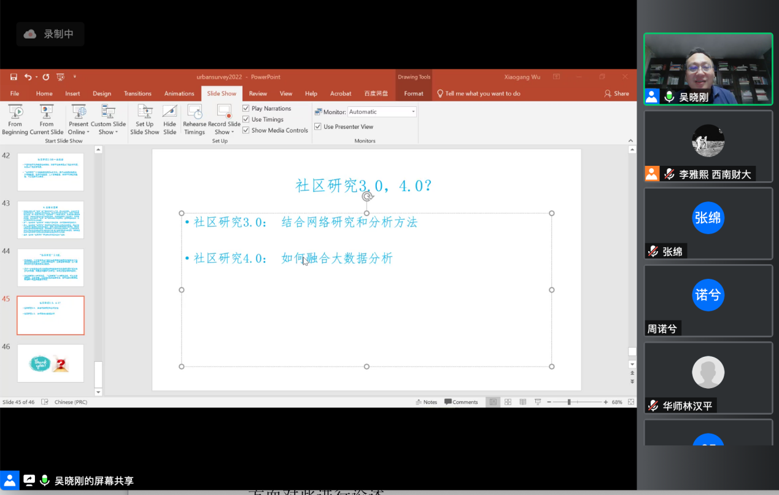Disable the Use Timings option
This screenshot has height=495, width=779.
tap(245, 119)
